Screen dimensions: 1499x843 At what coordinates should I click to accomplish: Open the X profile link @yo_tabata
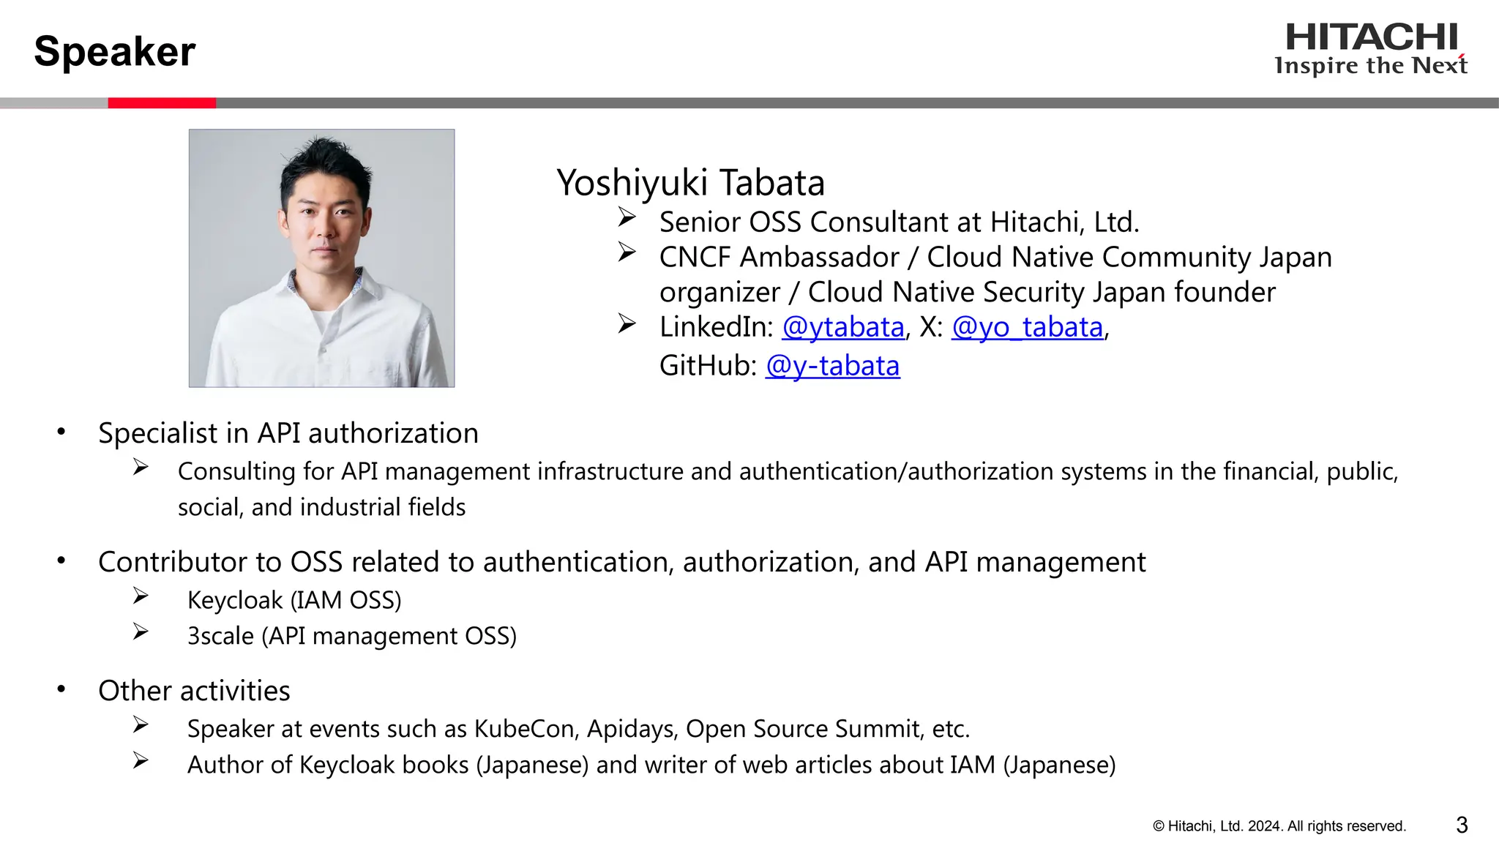click(1027, 327)
